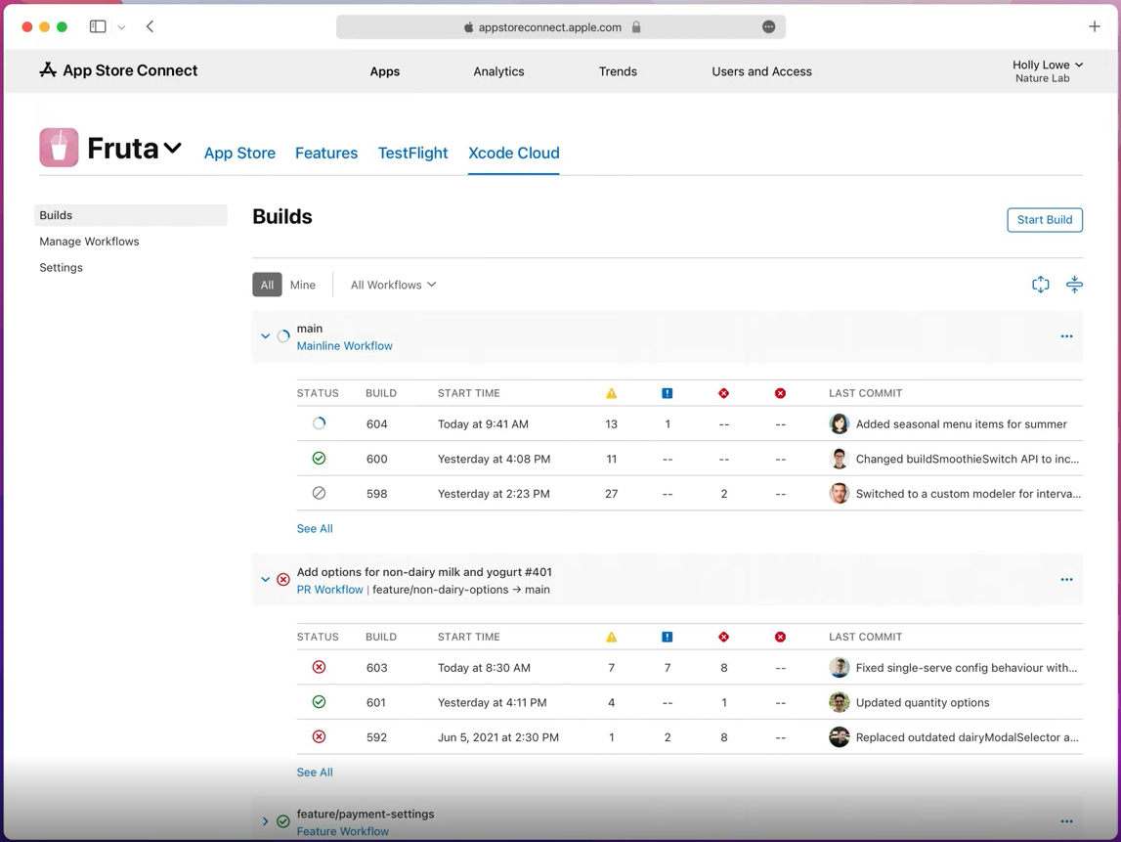Click blue analyzer issues icon in main table
The width and height of the screenshot is (1121, 842).
point(667,393)
